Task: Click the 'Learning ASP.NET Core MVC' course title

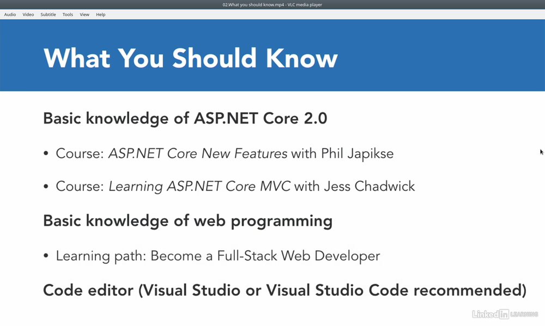Action: tap(199, 187)
